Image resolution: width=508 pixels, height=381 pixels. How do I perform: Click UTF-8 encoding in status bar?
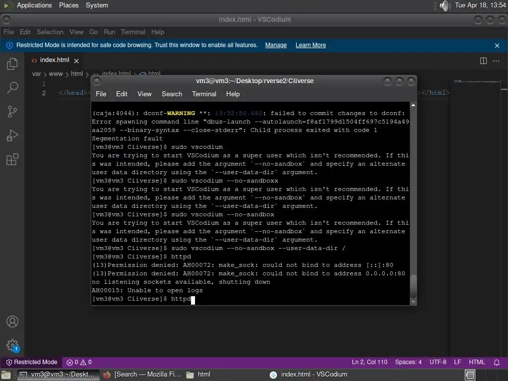[438, 362]
